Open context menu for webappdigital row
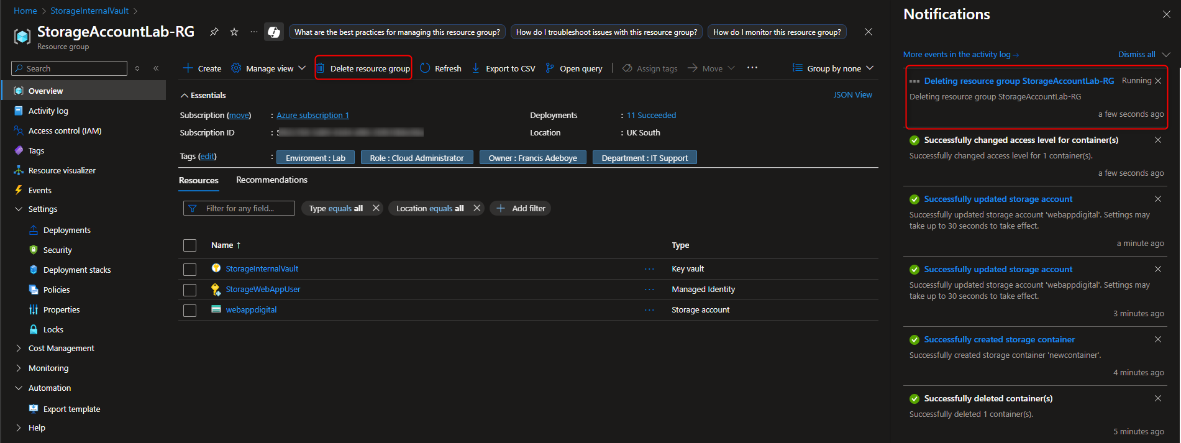1181x443 pixels. pos(649,310)
